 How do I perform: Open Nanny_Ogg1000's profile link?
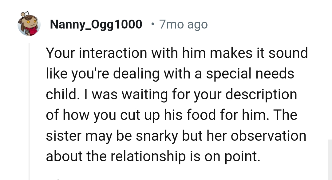(96, 24)
